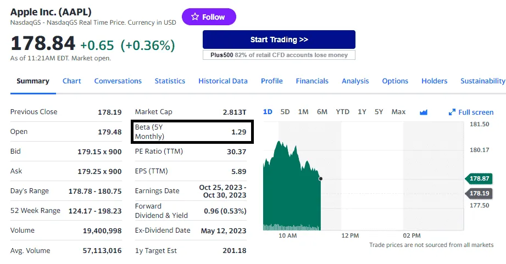Show the Max chart range
Screen dimensions: 506x264
(x=398, y=112)
